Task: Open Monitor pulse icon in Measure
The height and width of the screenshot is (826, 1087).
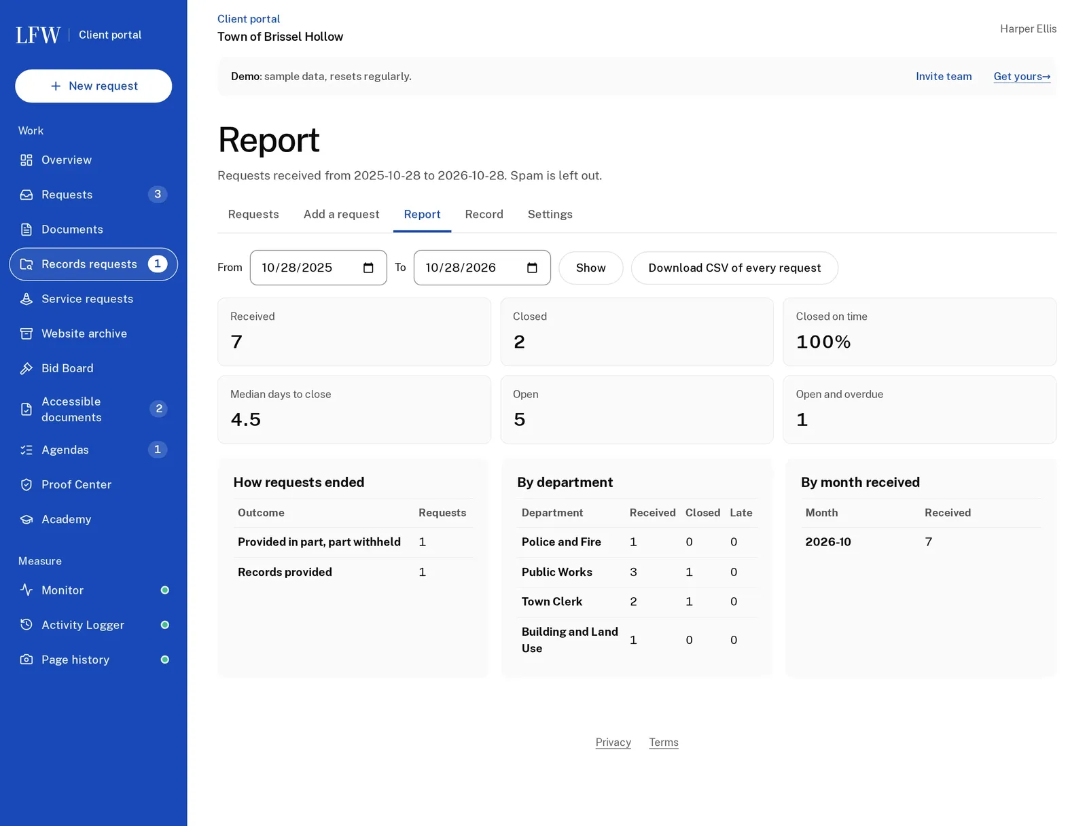Action: (x=26, y=590)
